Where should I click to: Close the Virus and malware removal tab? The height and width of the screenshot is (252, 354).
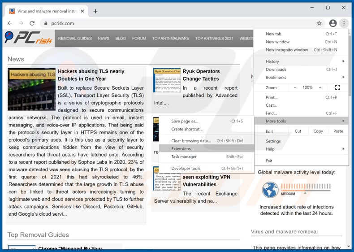pos(83,11)
